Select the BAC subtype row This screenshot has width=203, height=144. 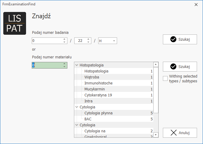pyautogui.click(x=88, y=119)
